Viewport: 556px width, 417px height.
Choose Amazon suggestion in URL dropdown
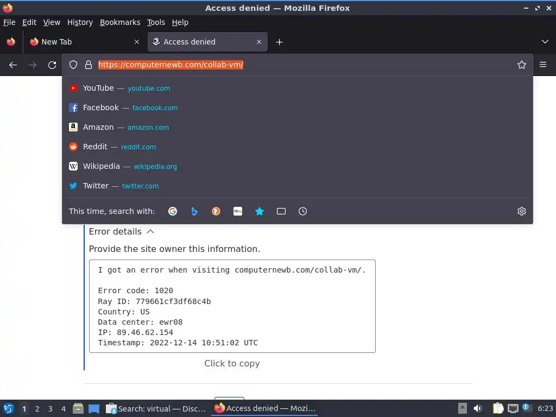(298, 127)
